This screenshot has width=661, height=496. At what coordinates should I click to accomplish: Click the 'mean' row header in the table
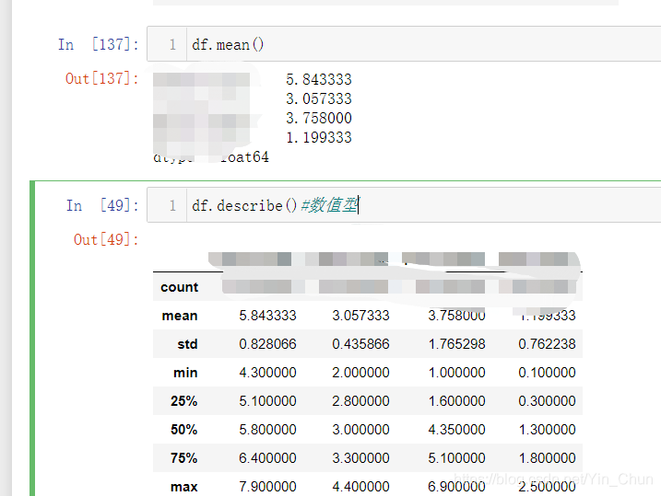180,316
